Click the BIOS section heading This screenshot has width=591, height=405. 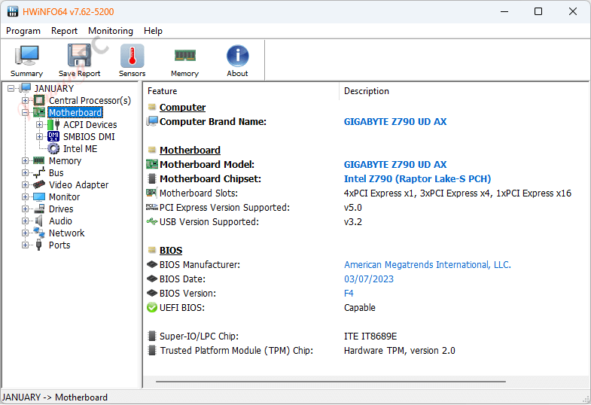click(x=171, y=251)
